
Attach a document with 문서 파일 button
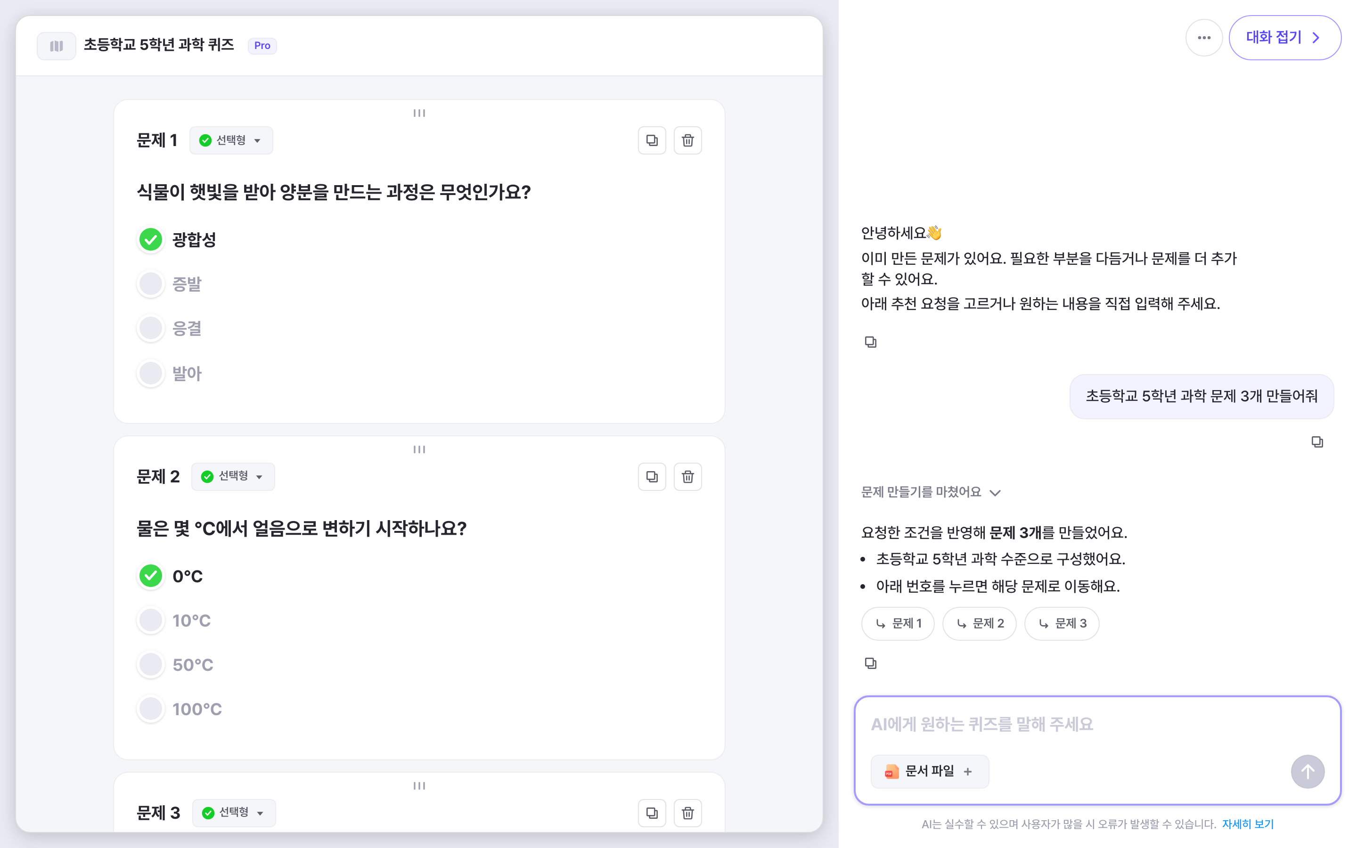tap(929, 772)
